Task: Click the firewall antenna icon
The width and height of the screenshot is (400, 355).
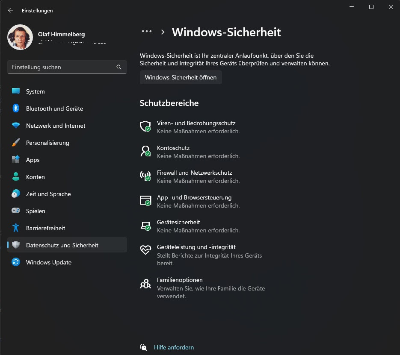Action: click(145, 176)
